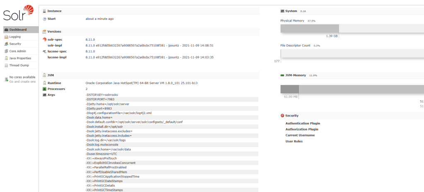Click the Security shield icon in sidebar
The image size is (424, 192).
click(6, 44)
